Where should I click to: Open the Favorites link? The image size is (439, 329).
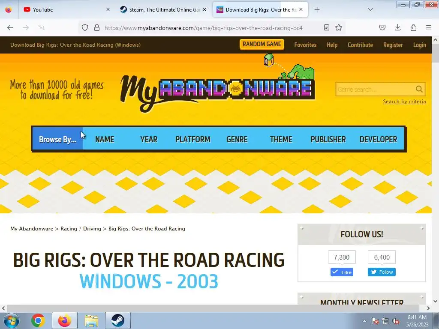[x=305, y=45]
